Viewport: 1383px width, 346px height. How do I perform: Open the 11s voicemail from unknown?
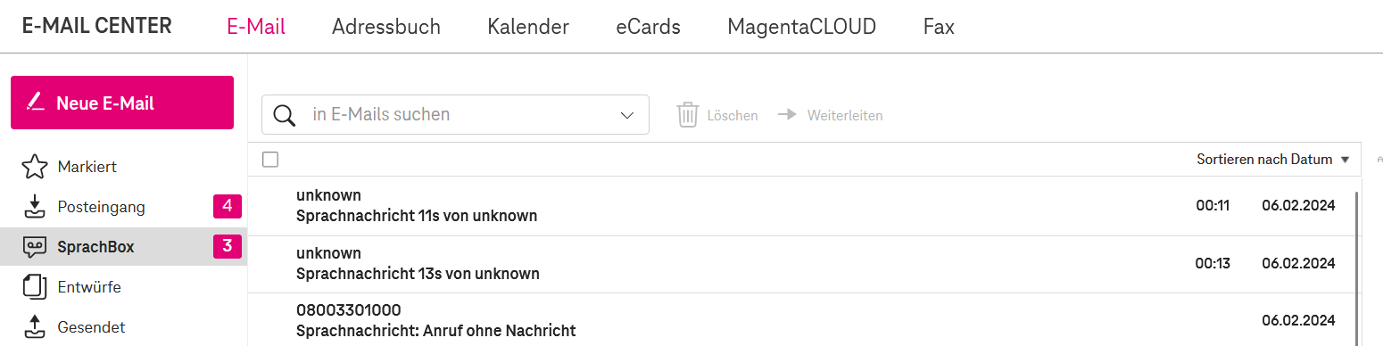(x=801, y=206)
